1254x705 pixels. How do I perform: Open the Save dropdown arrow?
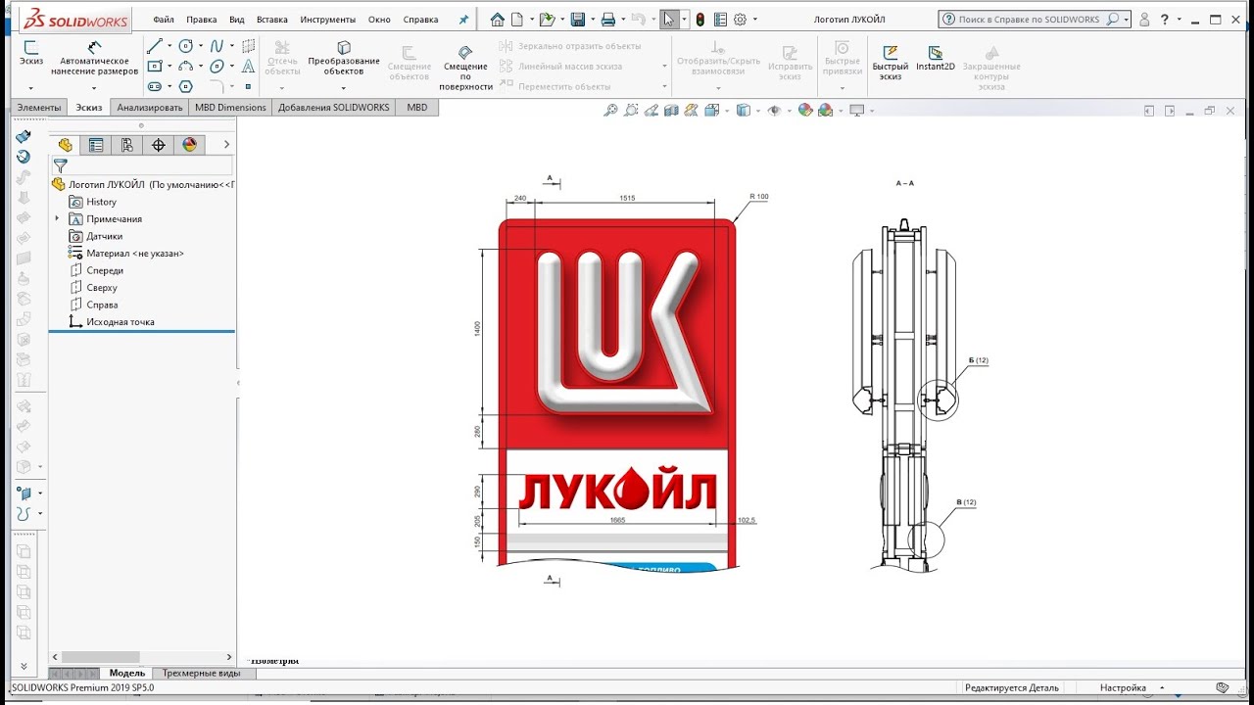pyautogui.click(x=592, y=19)
